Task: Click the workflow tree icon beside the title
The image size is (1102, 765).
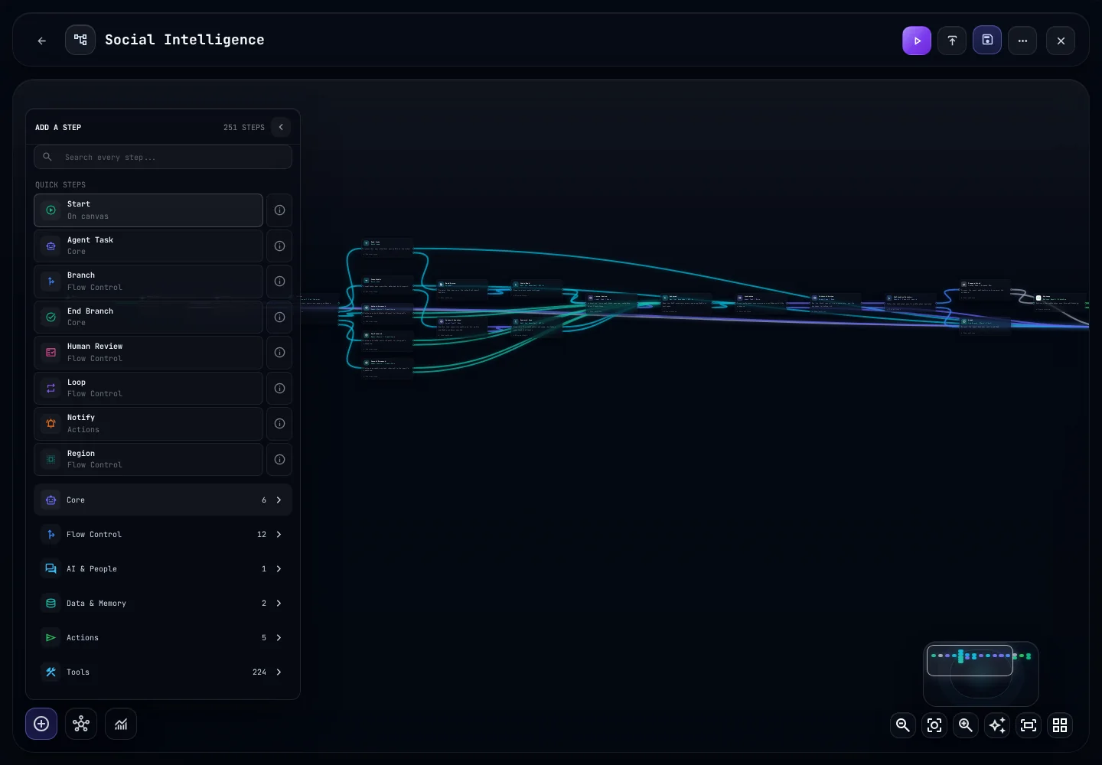Action: point(80,40)
